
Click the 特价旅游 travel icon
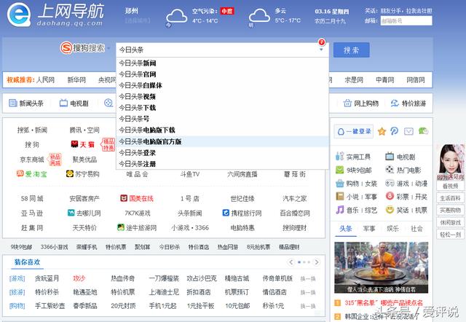tap(395, 103)
